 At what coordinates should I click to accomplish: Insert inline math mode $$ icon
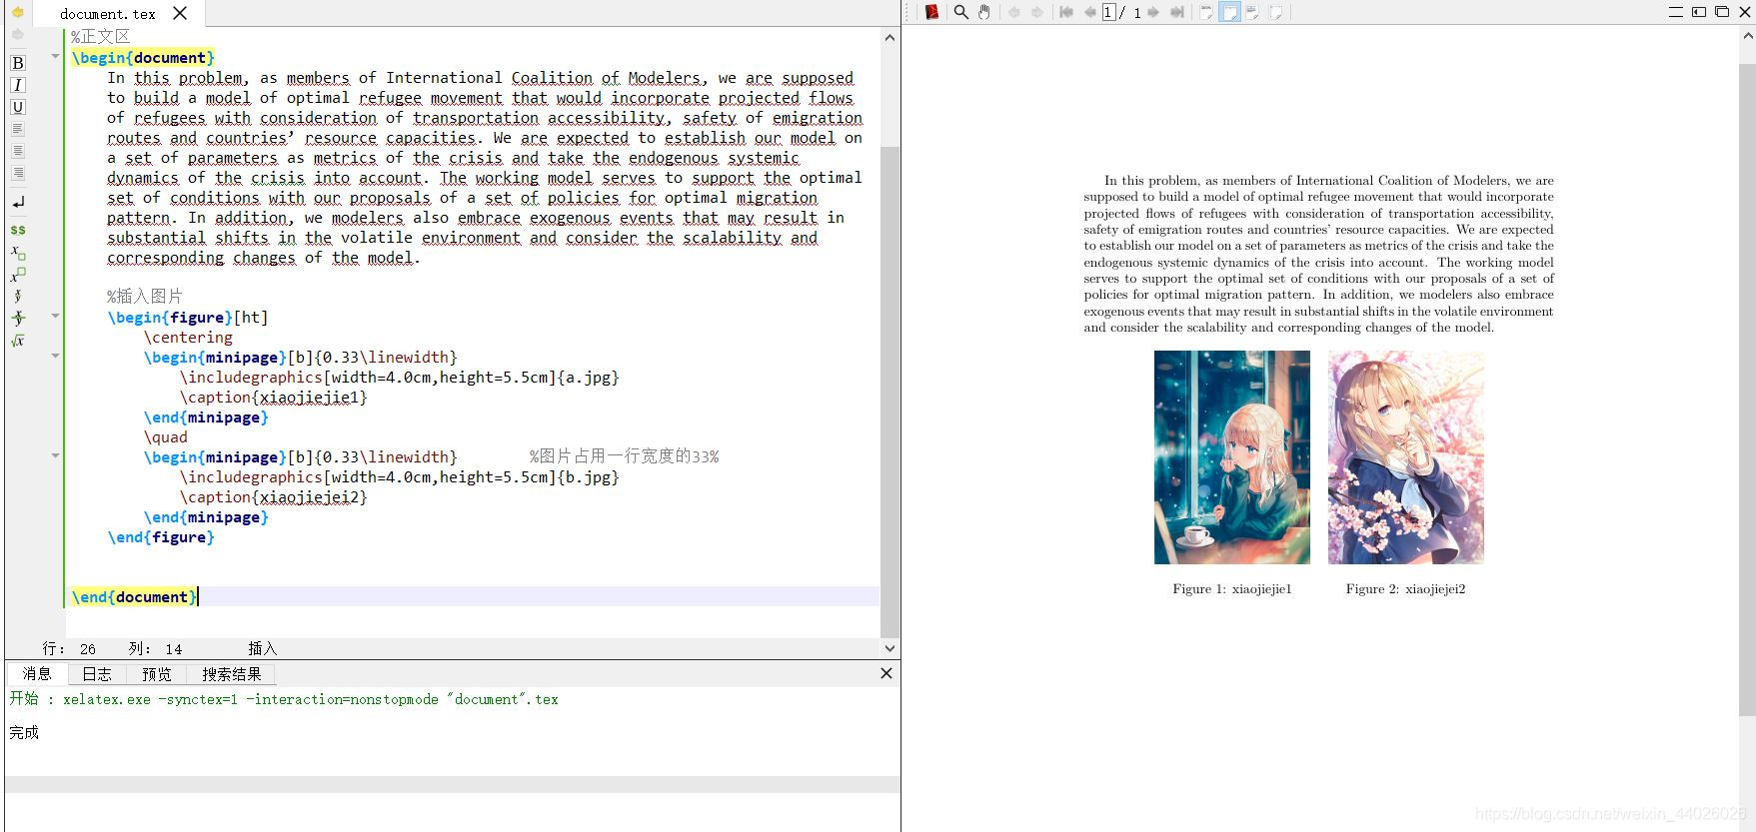18,230
